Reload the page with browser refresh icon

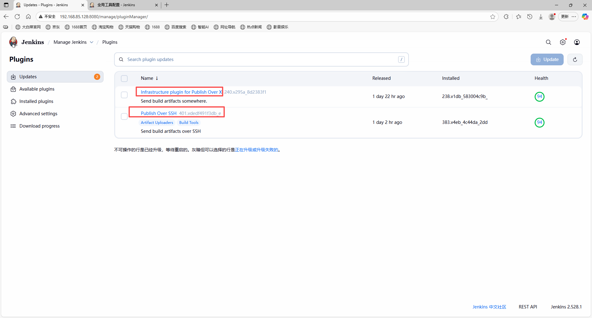[x=17, y=17]
